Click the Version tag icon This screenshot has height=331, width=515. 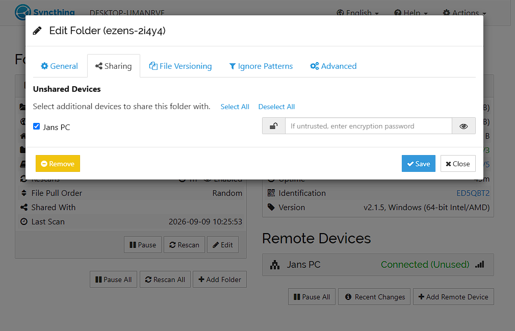pyautogui.click(x=271, y=207)
